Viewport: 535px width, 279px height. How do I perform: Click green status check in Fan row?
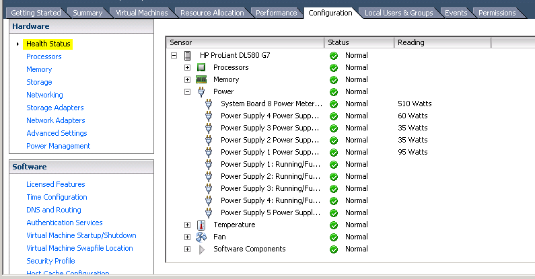334,237
